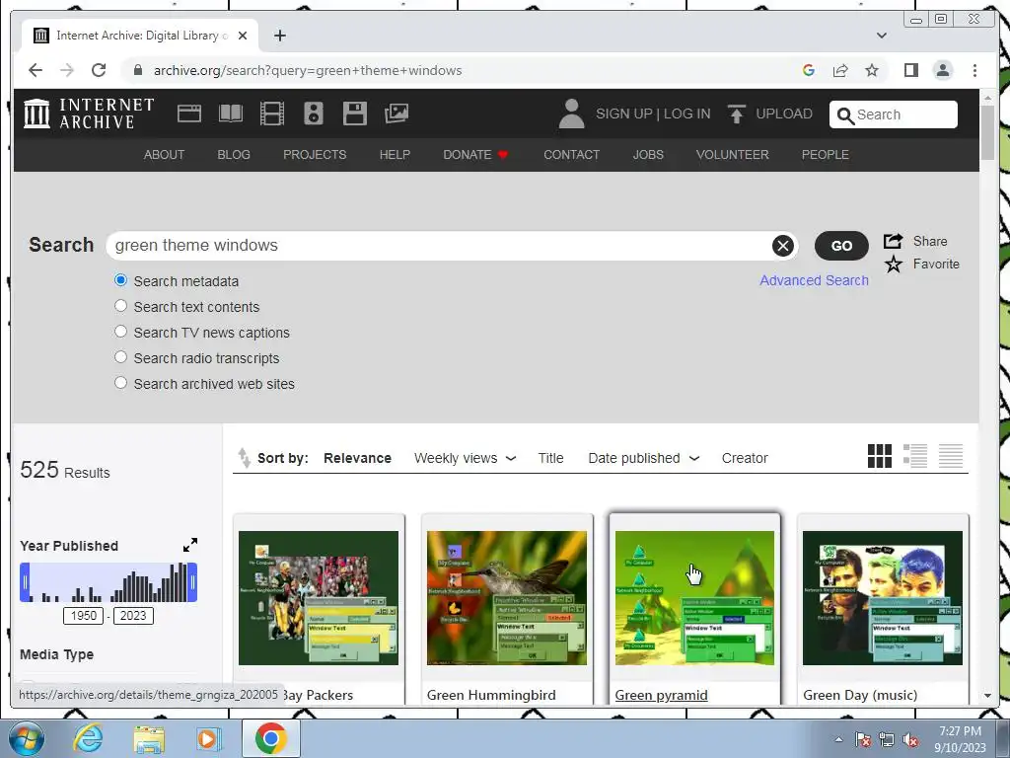Select Search radio transcripts option
1010x758 pixels.
[x=120, y=357]
